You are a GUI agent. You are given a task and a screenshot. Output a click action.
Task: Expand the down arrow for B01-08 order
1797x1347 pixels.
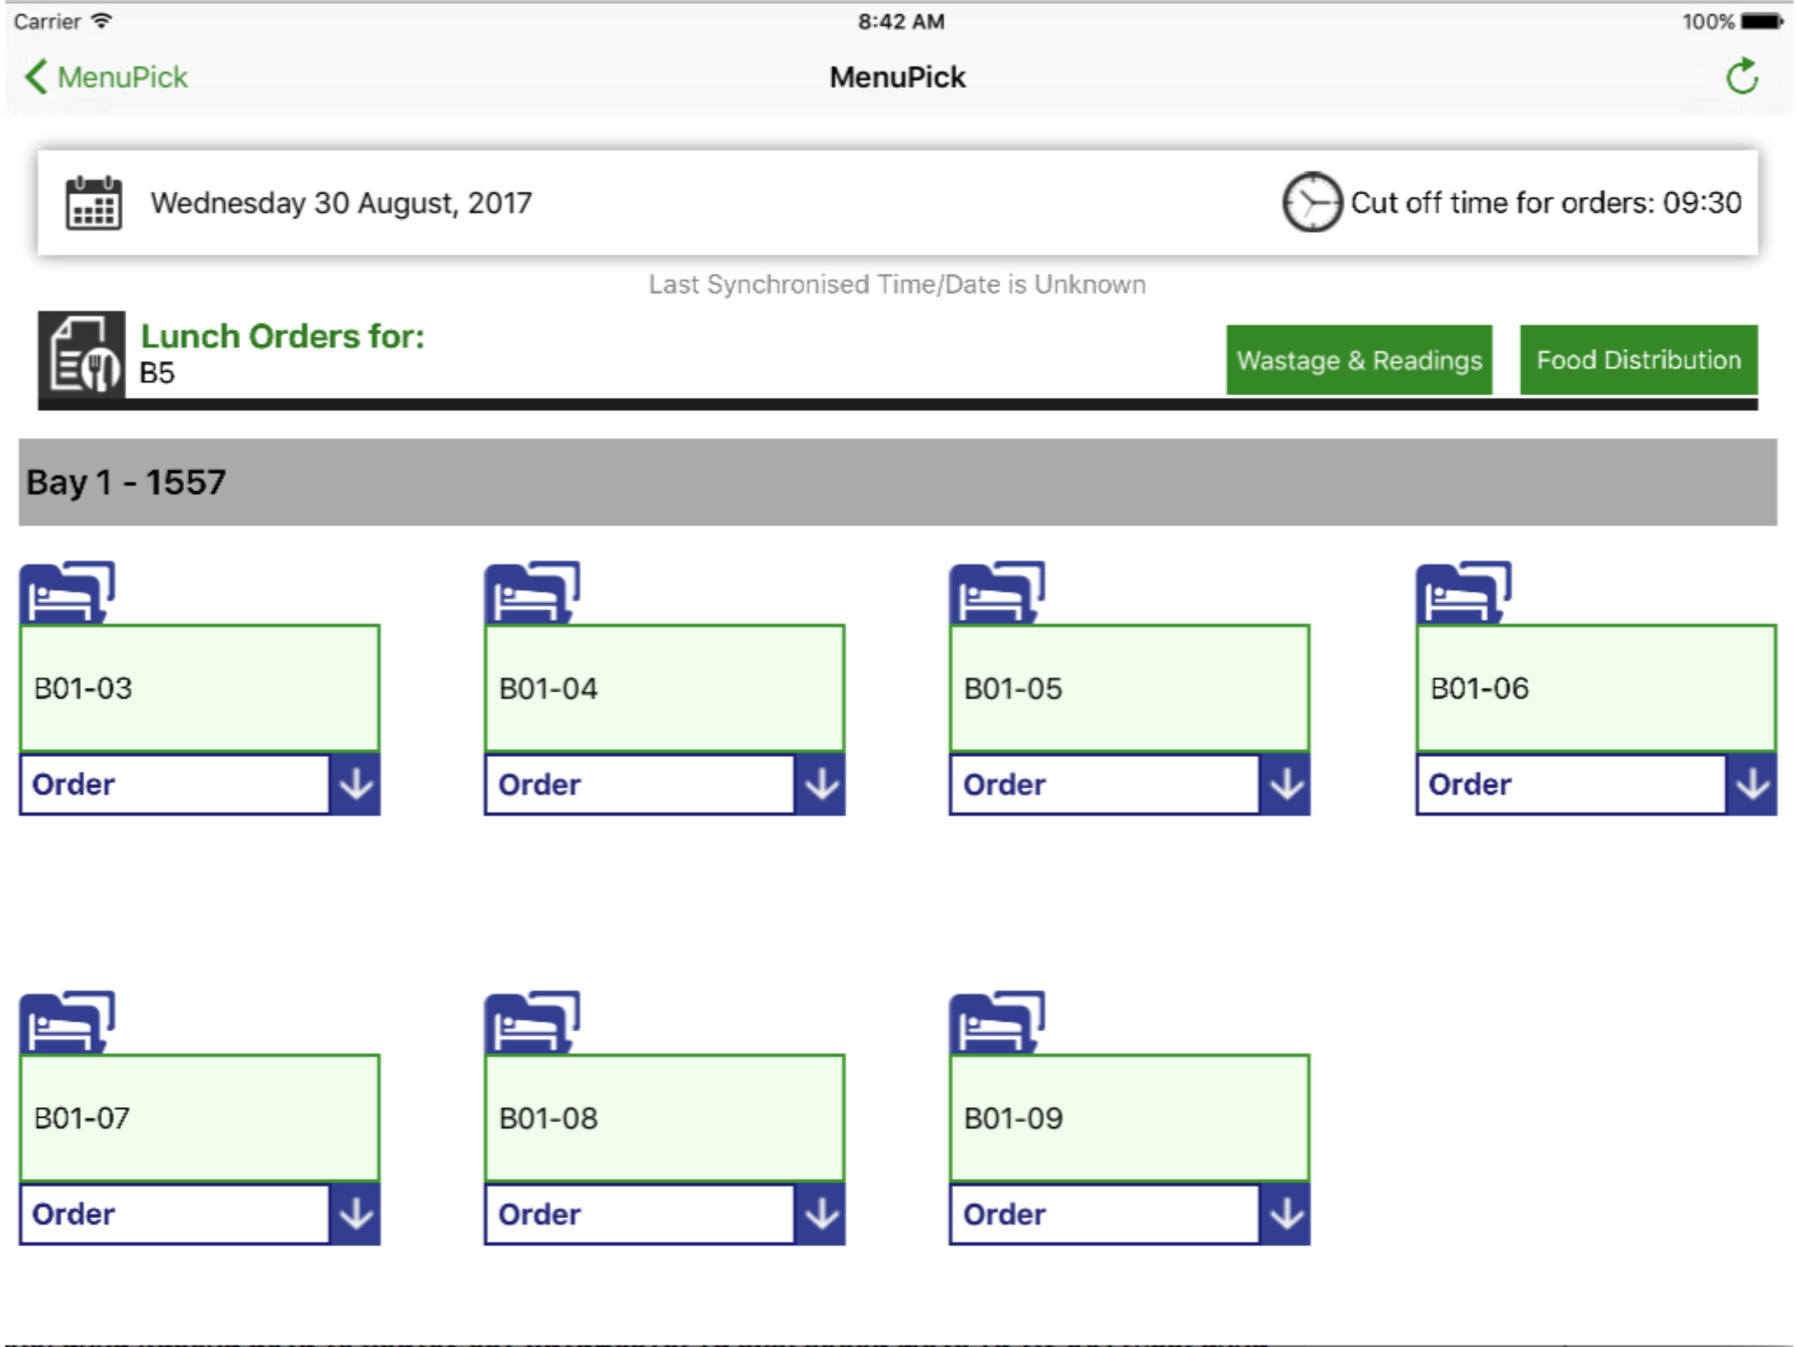(820, 1215)
